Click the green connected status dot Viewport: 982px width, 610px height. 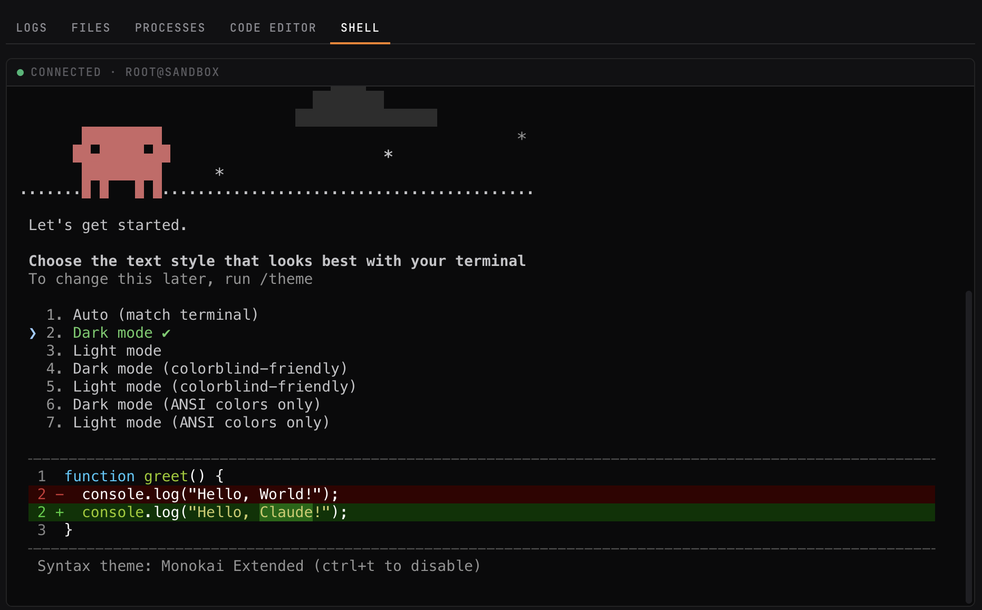point(21,72)
